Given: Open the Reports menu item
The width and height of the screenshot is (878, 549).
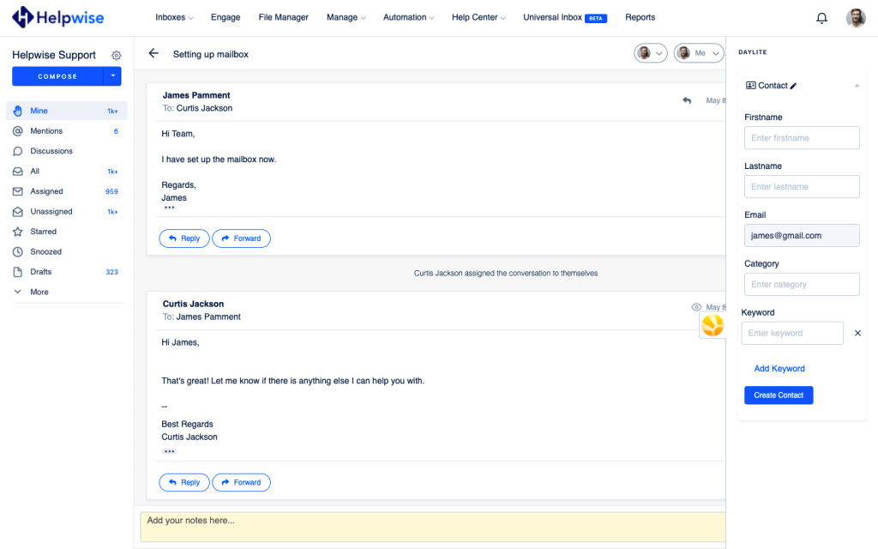Looking at the screenshot, I should click(640, 17).
